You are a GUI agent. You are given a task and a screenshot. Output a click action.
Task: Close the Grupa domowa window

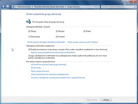[133, 1]
